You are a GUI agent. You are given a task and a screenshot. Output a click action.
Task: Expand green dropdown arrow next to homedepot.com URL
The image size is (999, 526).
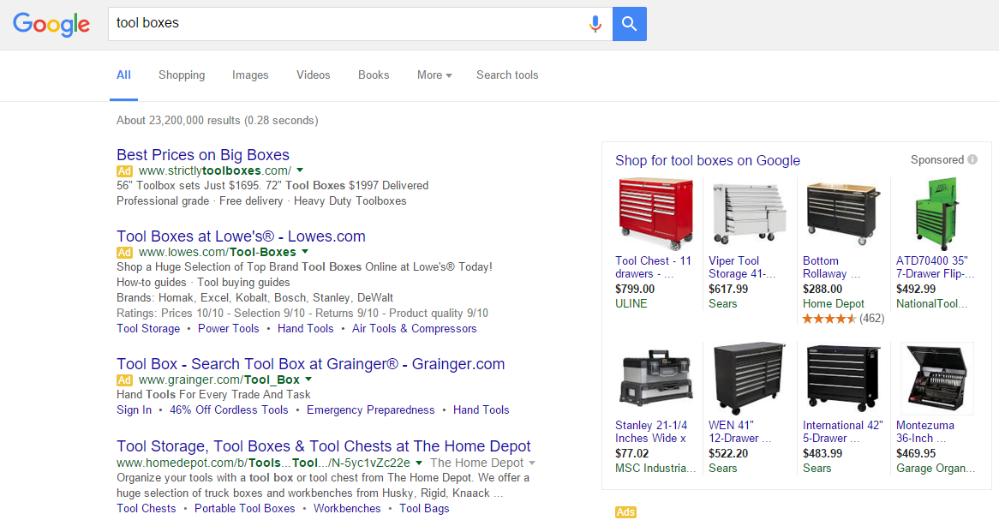point(419,463)
